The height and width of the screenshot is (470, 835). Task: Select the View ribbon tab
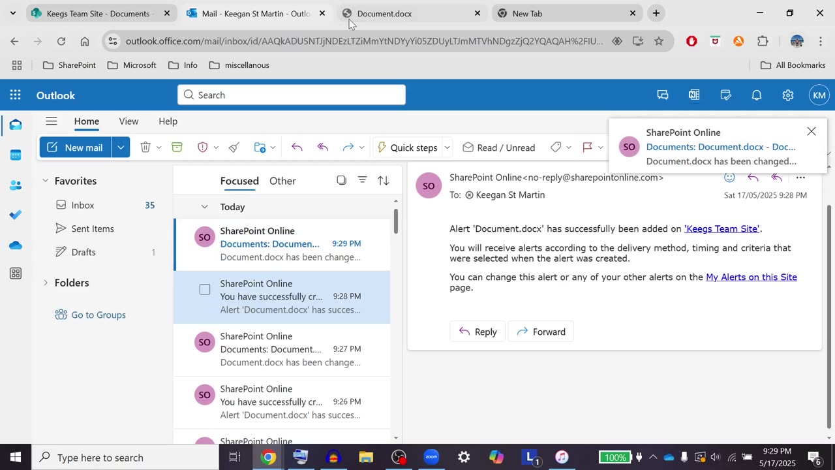click(129, 121)
